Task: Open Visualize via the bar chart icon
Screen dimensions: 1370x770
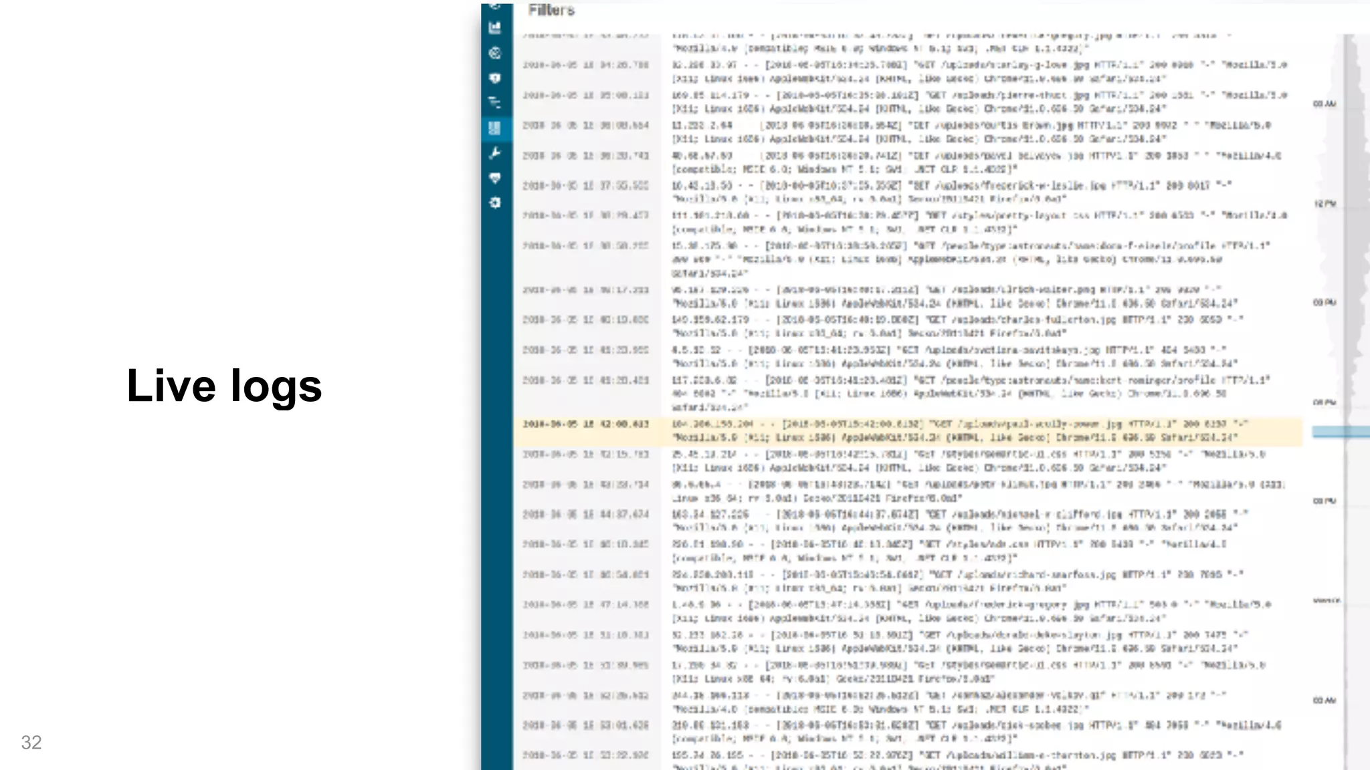Action: (x=495, y=28)
